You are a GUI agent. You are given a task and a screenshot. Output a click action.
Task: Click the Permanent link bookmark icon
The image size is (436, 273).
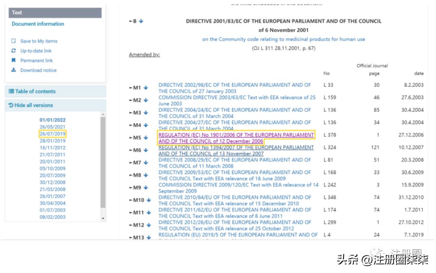coord(13,60)
